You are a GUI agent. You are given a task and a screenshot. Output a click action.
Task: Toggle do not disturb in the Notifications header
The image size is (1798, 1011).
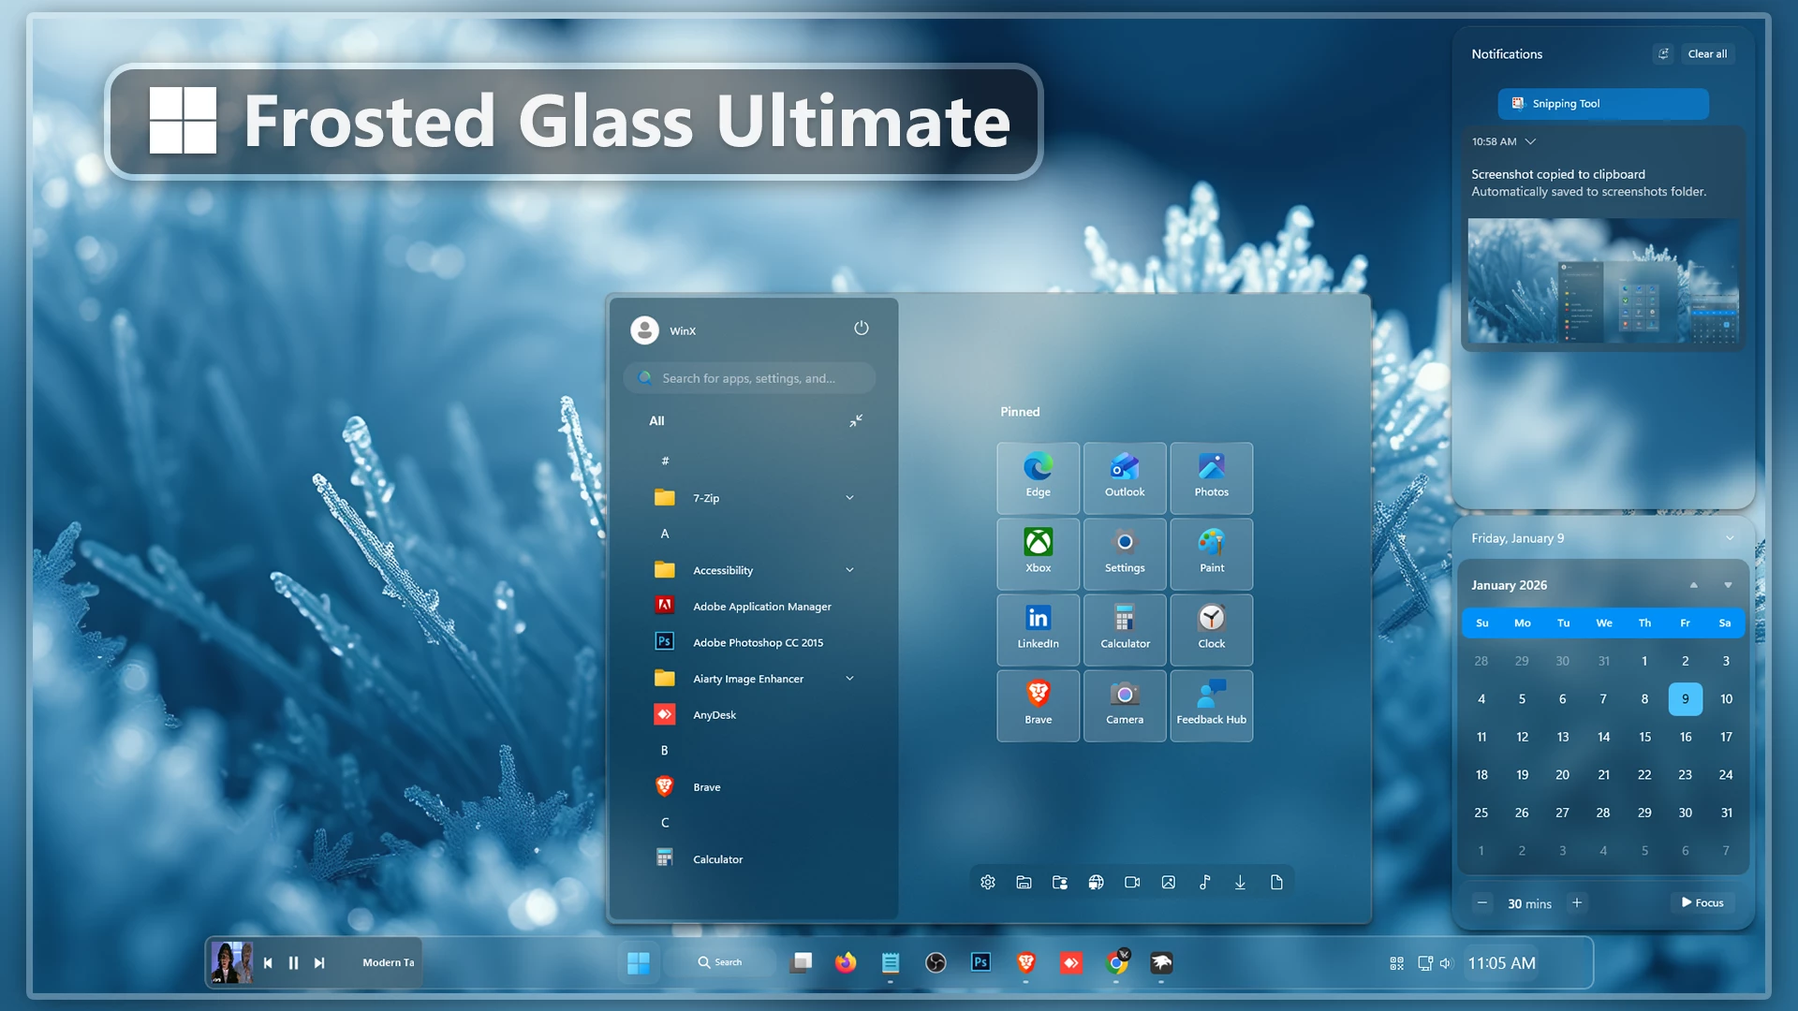pyautogui.click(x=1663, y=54)
